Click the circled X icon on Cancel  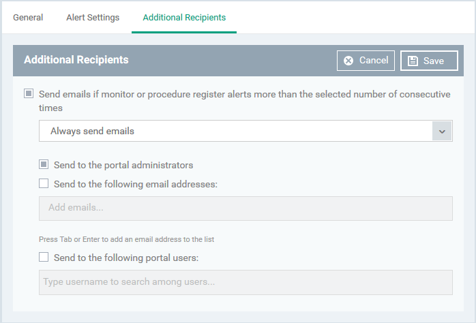click(348, 61)
